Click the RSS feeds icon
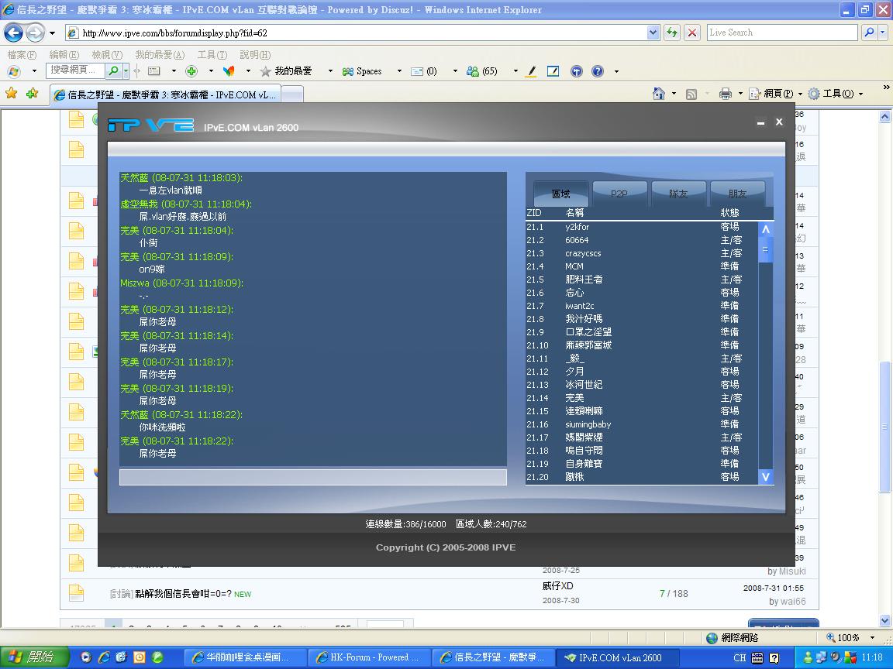This screenshot has height=669, width=893. (x=691, y=94)
